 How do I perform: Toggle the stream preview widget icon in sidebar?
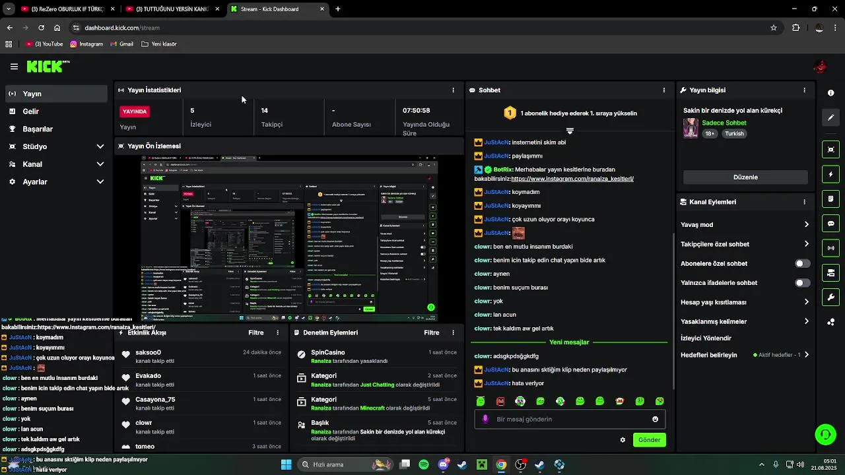click(x=831, y=150)
